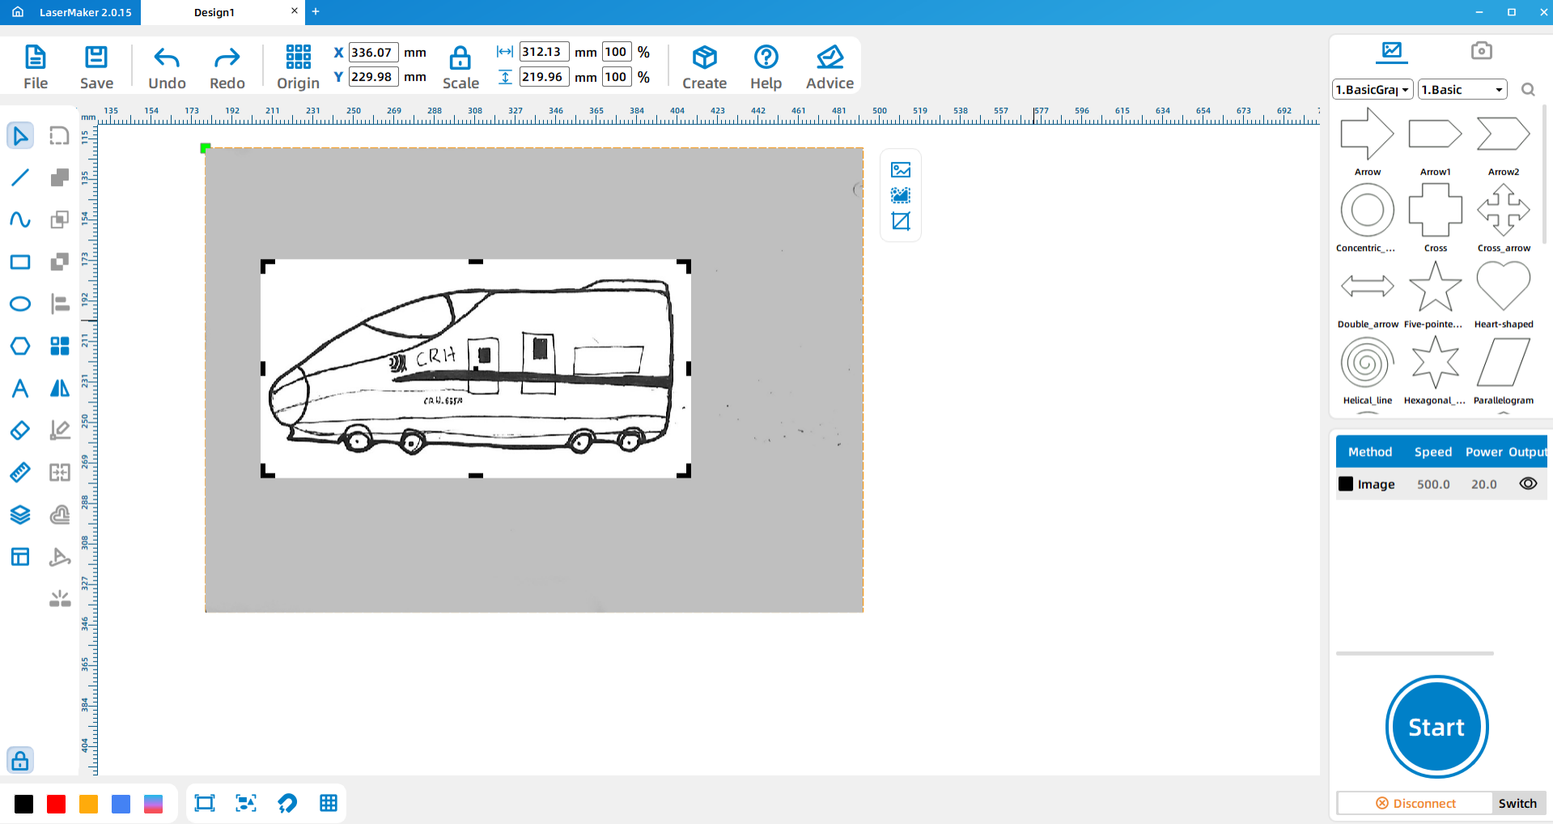Choose the Rectangle tool
Viewport: 1553px width, 824px height.
tap(20, 261)
